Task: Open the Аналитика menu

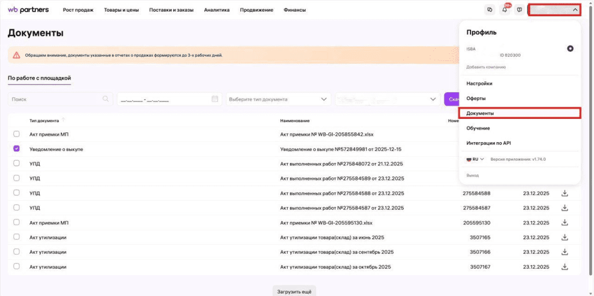Action: pos(217,10)
